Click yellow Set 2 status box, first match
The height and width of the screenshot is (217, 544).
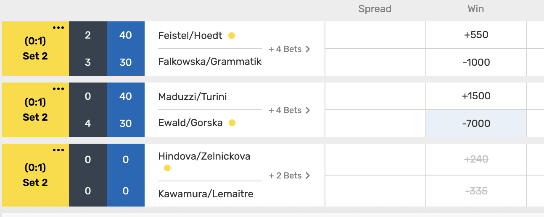click(x=35, y=49)
